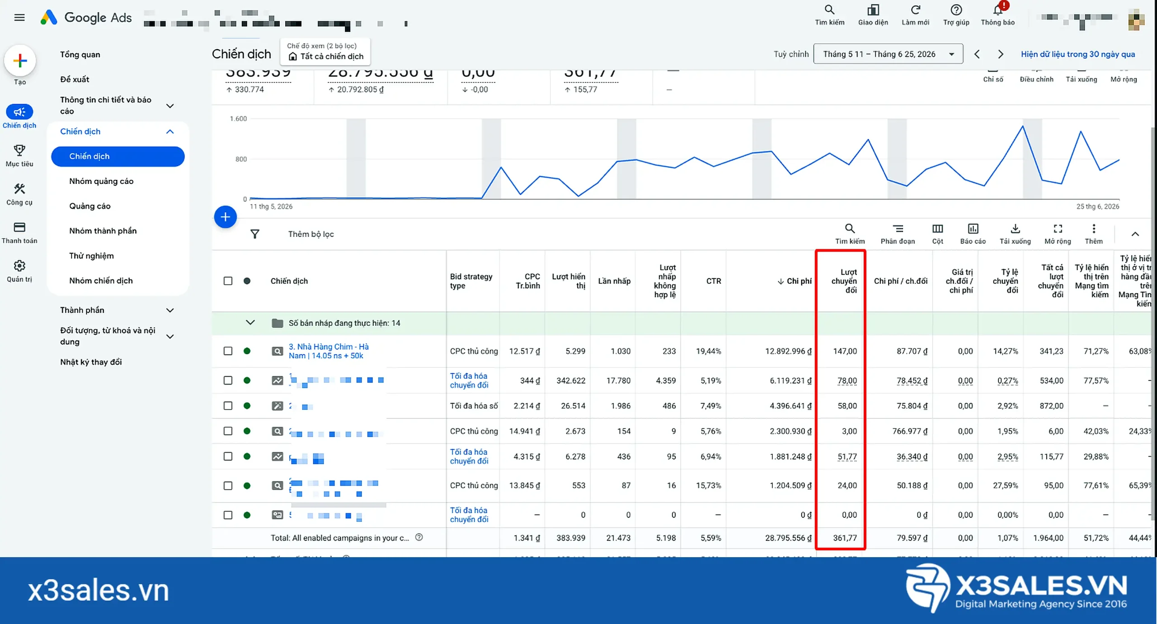
Task: Check the row with cost 0 đ
Action: [x=228, y=515]
